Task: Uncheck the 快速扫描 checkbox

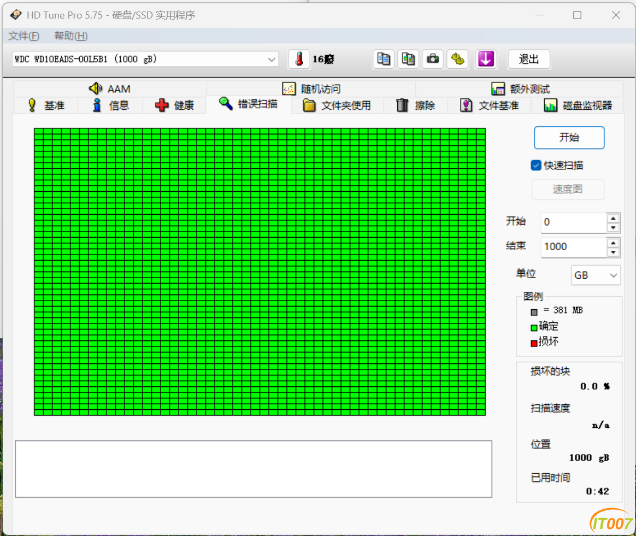Action: [536, 165]
